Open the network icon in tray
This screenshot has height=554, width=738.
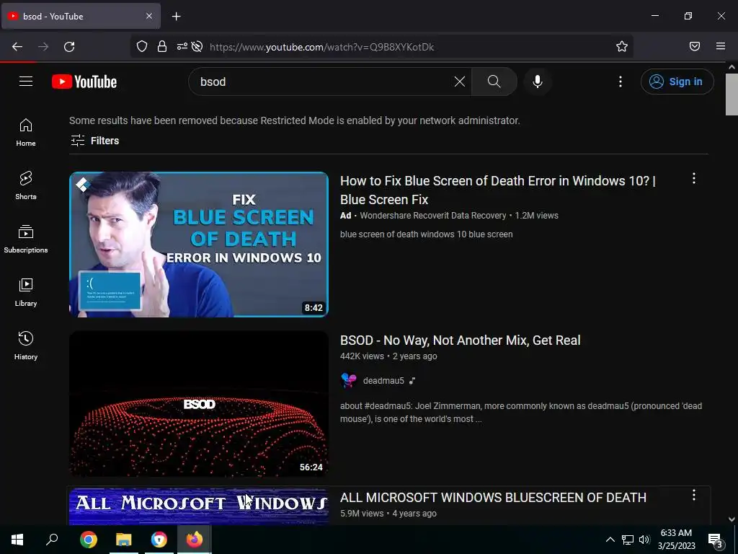click(628, 540)
